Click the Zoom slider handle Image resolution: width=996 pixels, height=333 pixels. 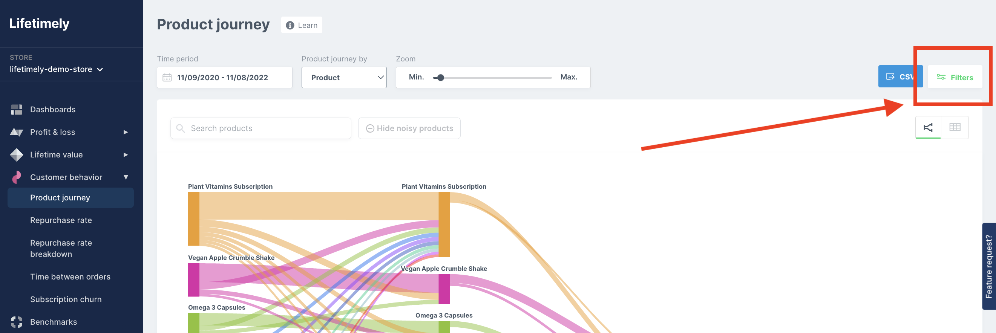point(440,78)
